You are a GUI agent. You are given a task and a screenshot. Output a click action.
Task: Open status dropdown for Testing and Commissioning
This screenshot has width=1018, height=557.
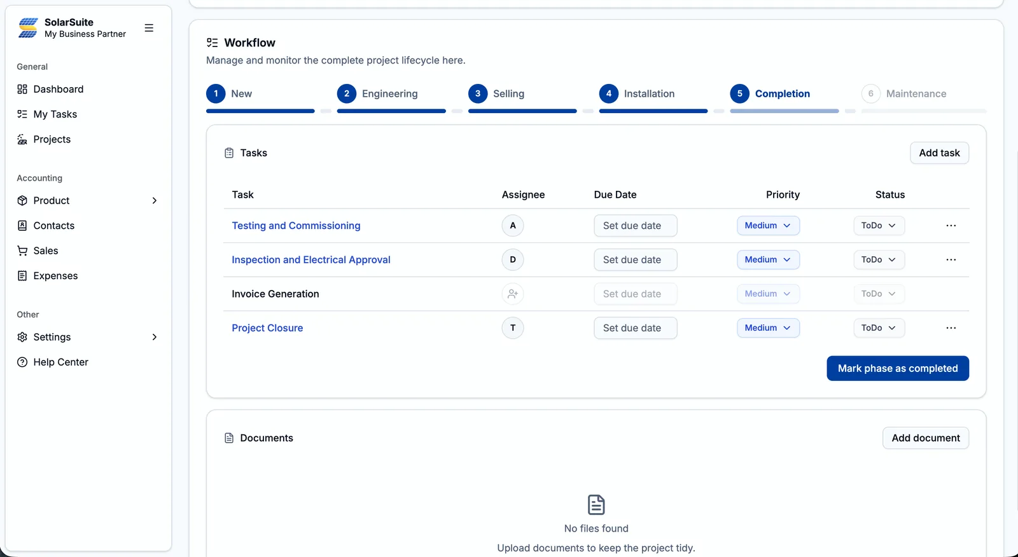(879, 226)
